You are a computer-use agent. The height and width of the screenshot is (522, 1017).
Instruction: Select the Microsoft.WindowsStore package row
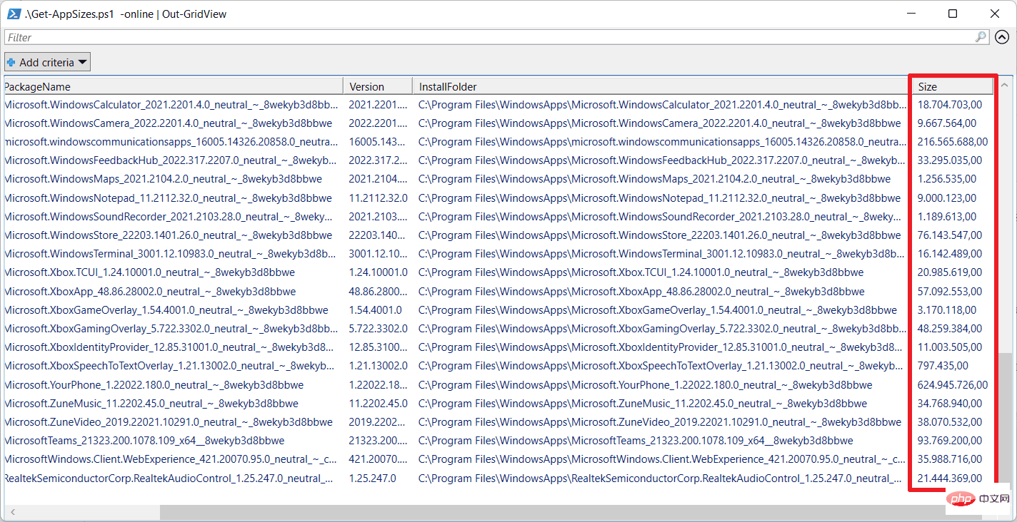[500, 235]
